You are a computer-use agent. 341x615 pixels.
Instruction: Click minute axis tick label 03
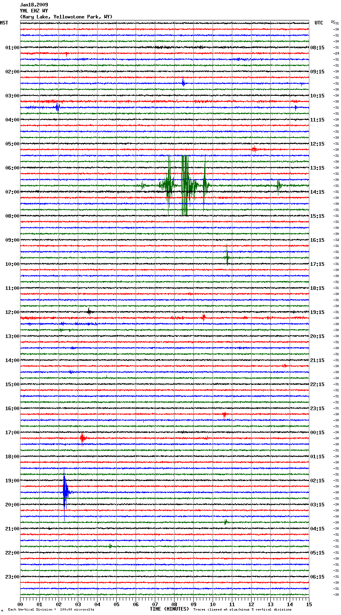coord(78,604)
